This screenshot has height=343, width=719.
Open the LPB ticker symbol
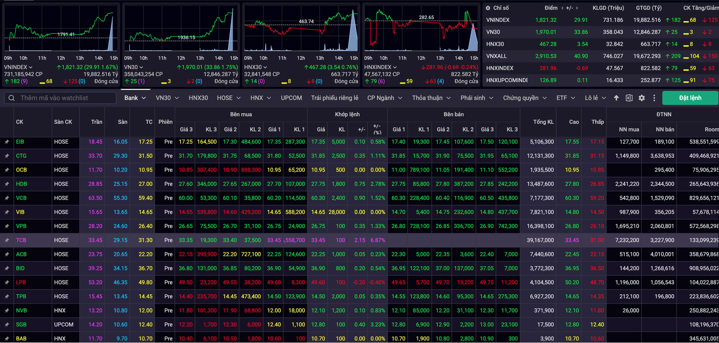21,282
